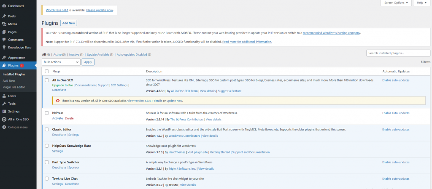The width and height of the screenshot is (432, 189).
Task: Open Classic Editor Settings link
Action: 73,135
